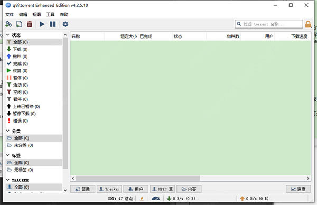
Task: Show the 速度 graph tab
Action: click(x=298, y=189)
